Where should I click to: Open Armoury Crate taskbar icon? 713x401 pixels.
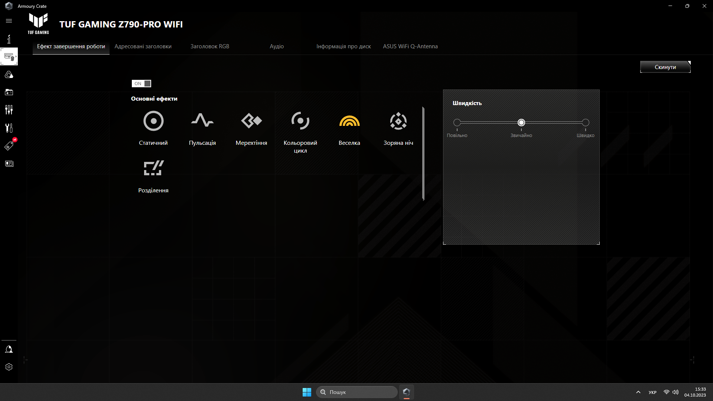pyautogui.click(x=407, y=392)
